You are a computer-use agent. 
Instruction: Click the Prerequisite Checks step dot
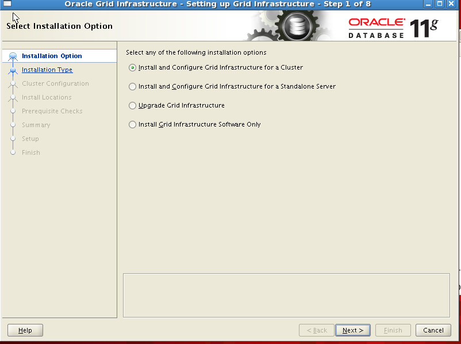click(x=13, y=111)
